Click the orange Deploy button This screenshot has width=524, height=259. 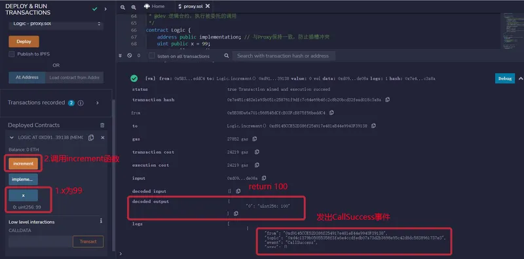point(24,42)
